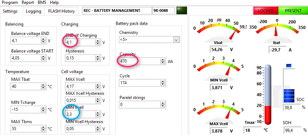Click the Paralel strings field
The width and height of the screenshot is (308, 135).
click(139, 104)
